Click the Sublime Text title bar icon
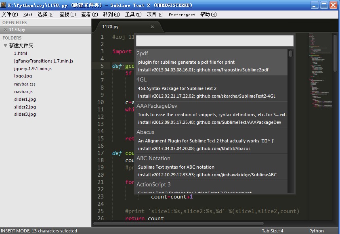This screenshot has width=340, height=234. click(x=3, y=5)
